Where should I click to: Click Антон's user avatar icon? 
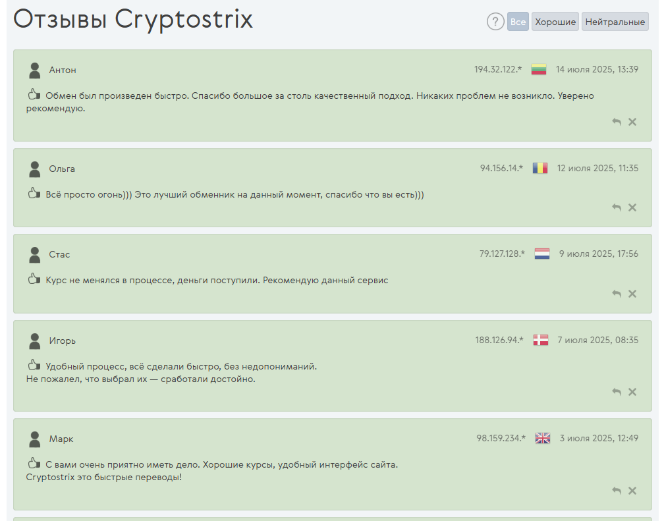35,70
